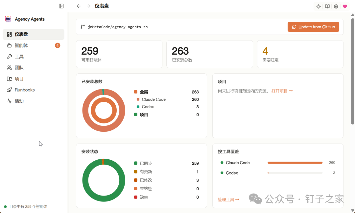
Task: Open 智能体 in the sidebar
Action: [x=34, y=45]
